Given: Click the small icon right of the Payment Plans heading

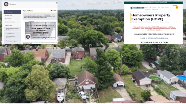Looking at the screenshot, I should tap(51, 10).
